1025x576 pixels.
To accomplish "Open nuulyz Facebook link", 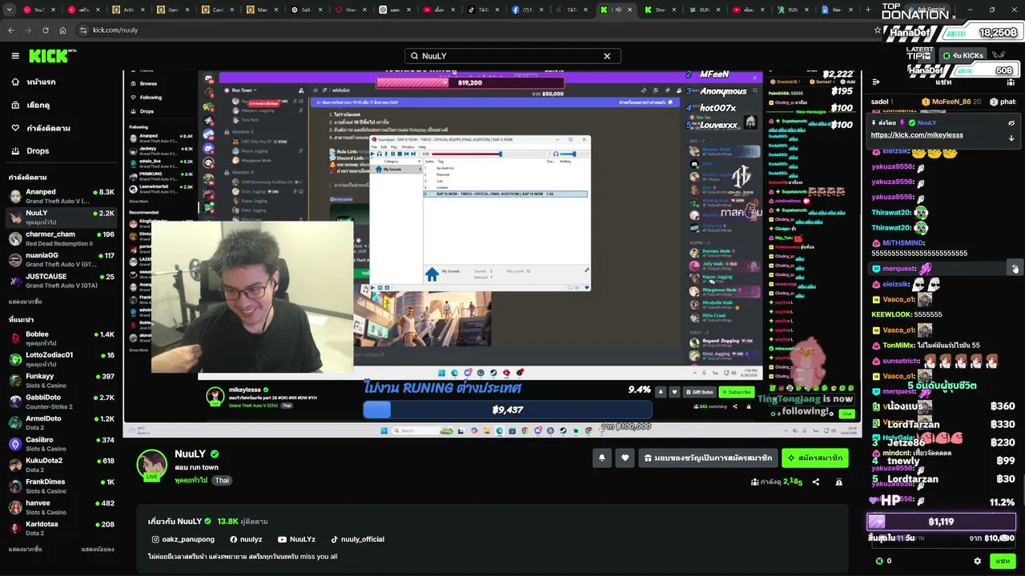I will point(246,539).
